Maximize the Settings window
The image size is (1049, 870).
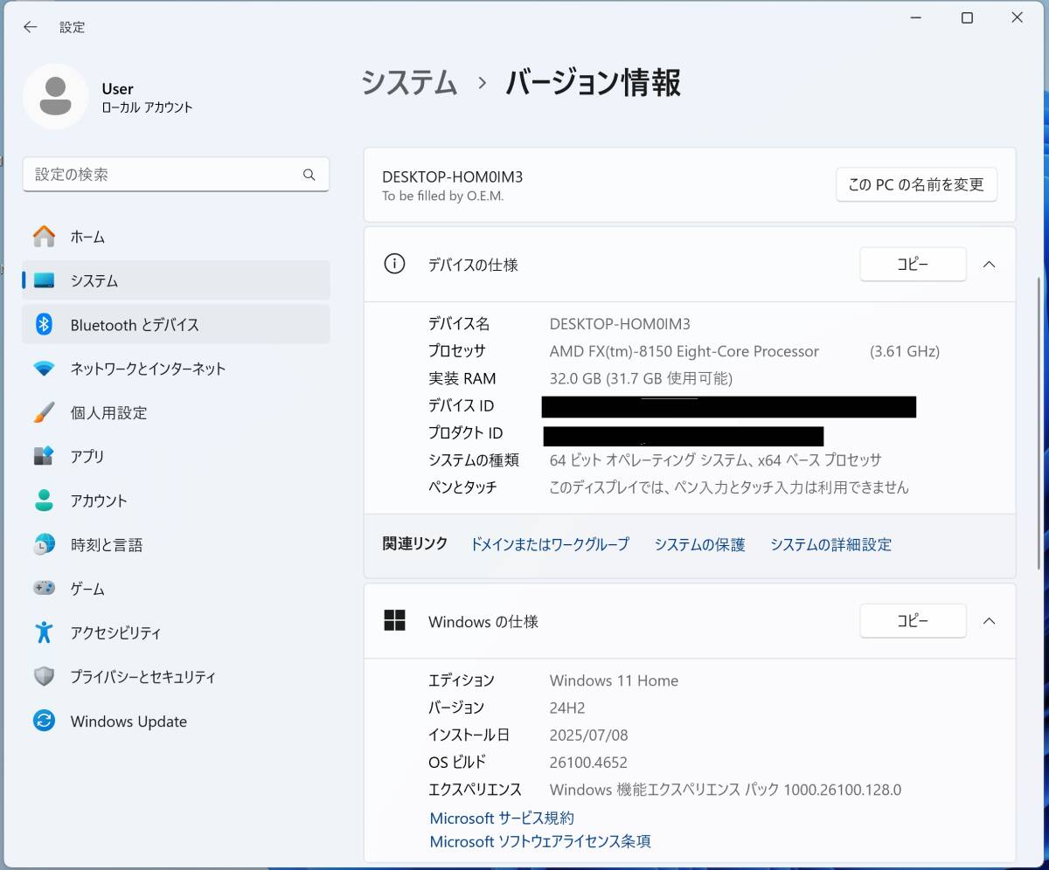coord(967,17)
